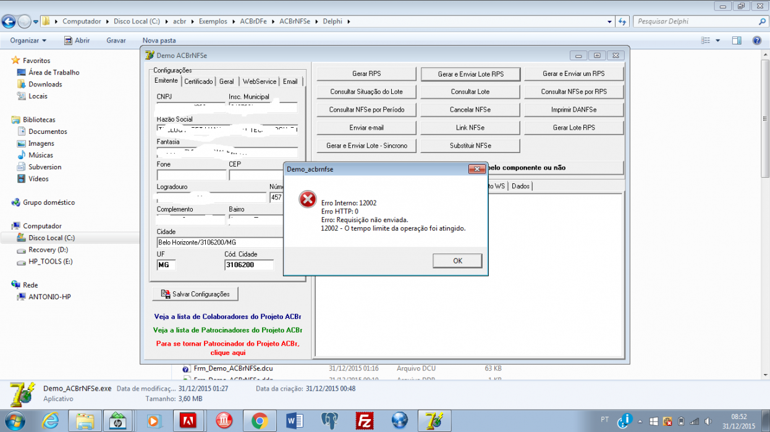This screenshot has width=770, height=432.
Task: Open the Colaboradores do Projeto ACBr link
Action: 227,316
